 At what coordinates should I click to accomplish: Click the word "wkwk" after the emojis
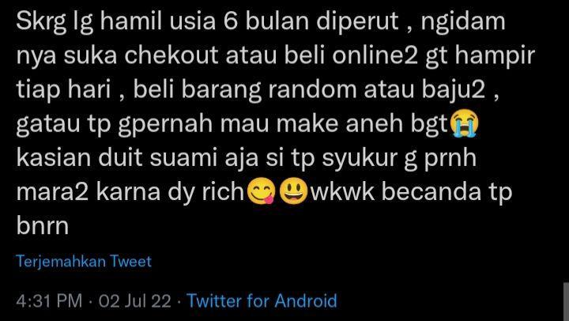tap(342, 192)
